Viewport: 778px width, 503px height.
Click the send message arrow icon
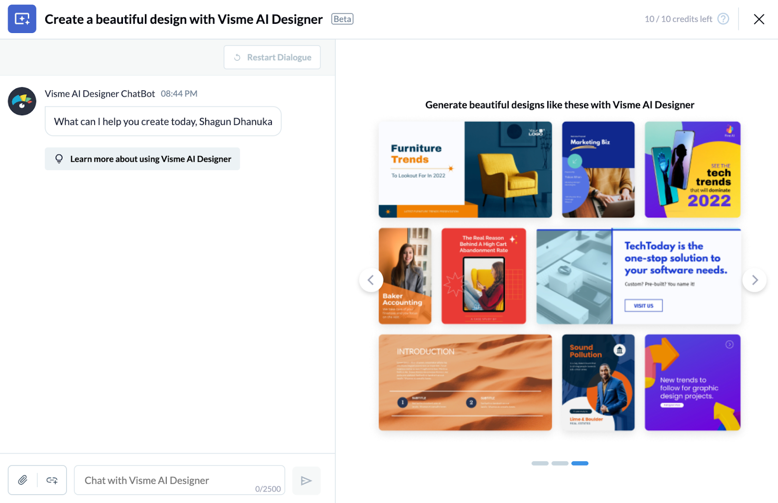306,481
